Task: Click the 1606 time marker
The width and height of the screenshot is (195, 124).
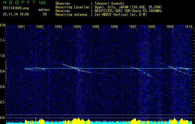Action: click(114, 27)
